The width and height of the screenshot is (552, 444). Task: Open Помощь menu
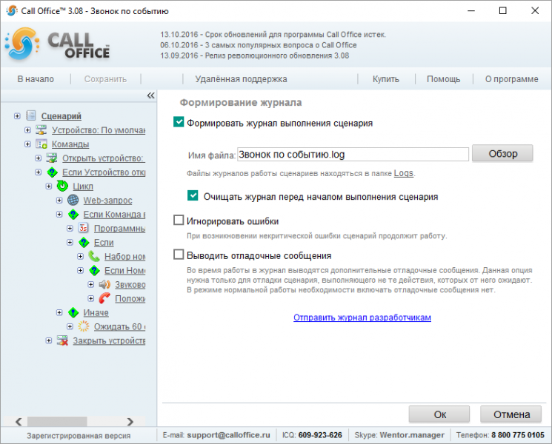(x=443, y=79)
